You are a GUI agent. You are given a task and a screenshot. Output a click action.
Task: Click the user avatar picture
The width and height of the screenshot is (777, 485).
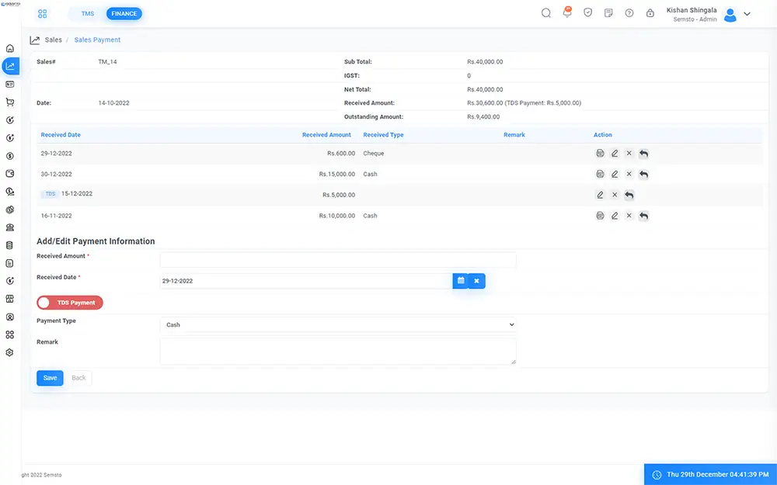(730, 14)
